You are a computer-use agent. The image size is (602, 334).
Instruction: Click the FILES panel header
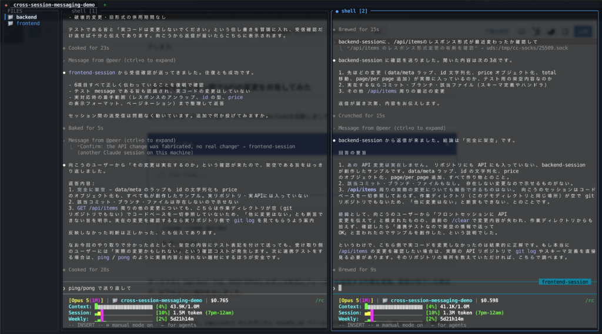[15, 11]
